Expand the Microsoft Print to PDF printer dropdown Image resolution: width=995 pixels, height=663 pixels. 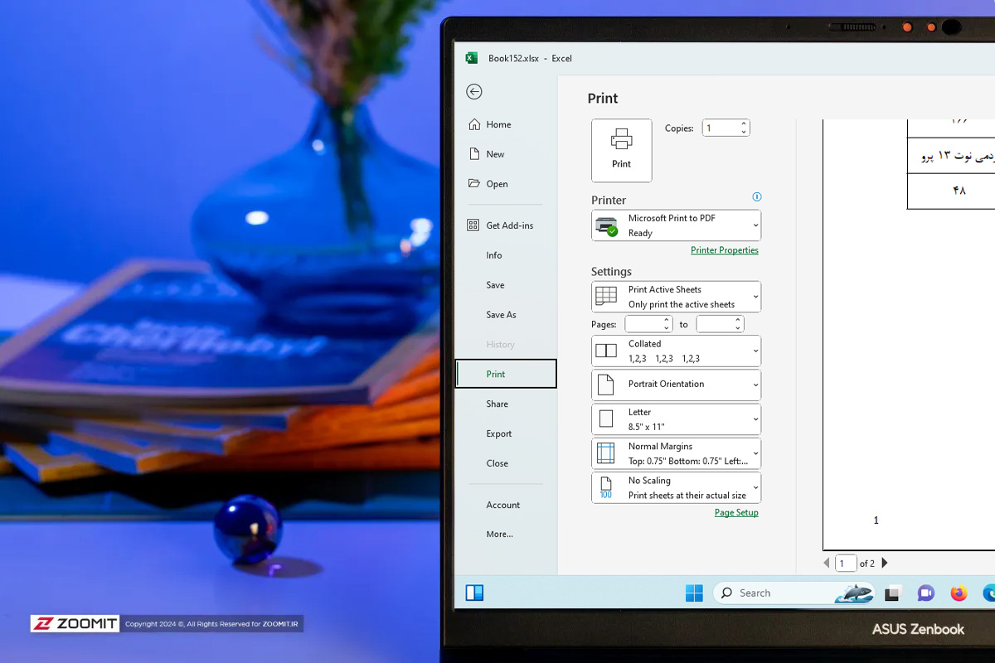point(676,225)
